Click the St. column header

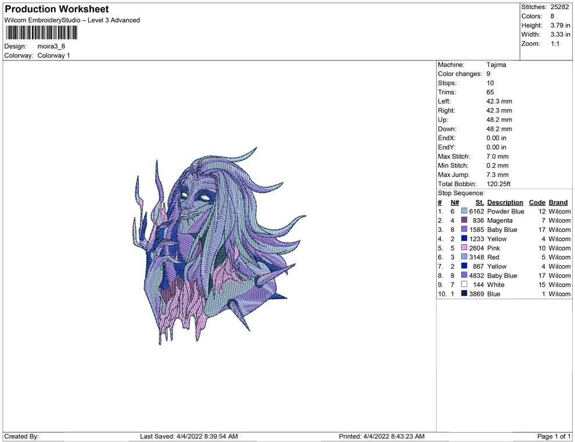point(479,202)
